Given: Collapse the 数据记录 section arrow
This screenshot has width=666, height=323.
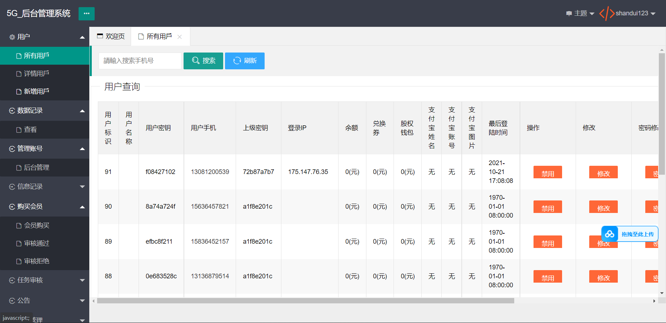Looking at the screenshot, I should coord(82,111).
